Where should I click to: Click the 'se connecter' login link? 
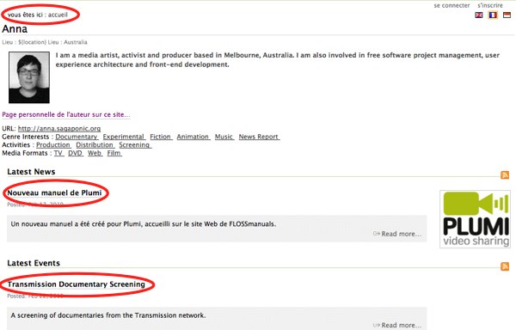coord(451,5)
